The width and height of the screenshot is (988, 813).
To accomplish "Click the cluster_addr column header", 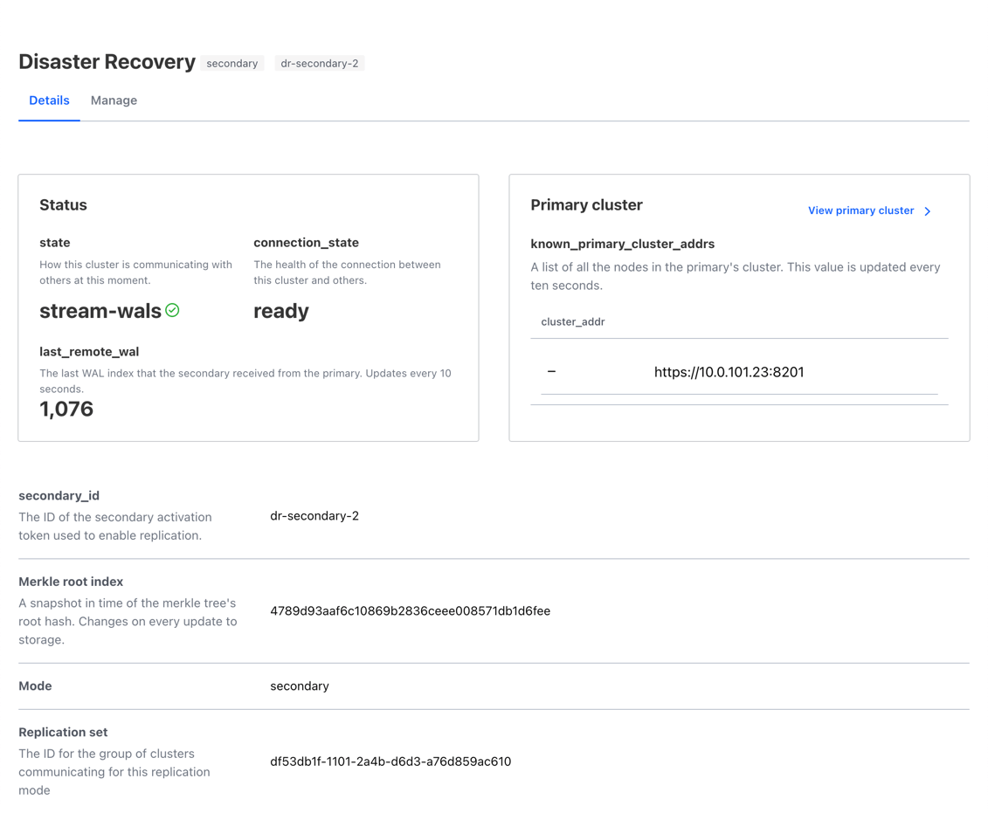I will (573, 321).
